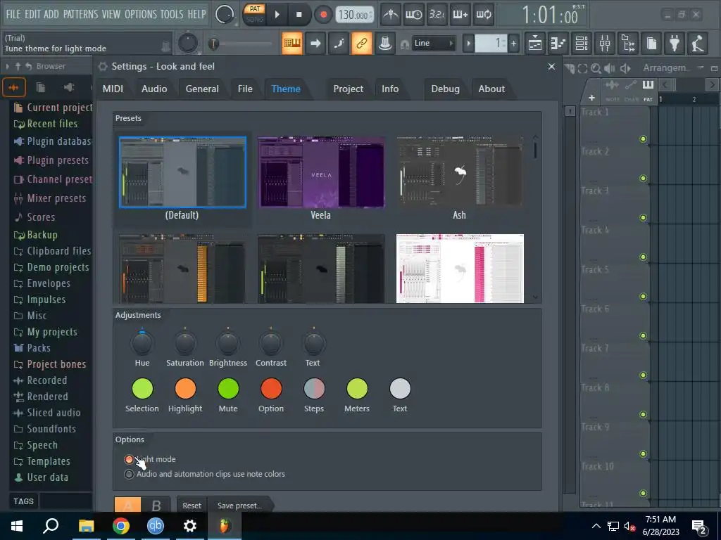Toggle the Light mode option
Screen dimensions: 721x540
click(129, 459)
